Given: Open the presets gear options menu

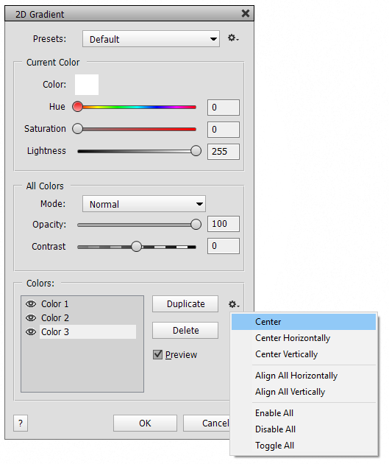Looking at the screenshot, I should pyautogui.click(x=233, y=38).
